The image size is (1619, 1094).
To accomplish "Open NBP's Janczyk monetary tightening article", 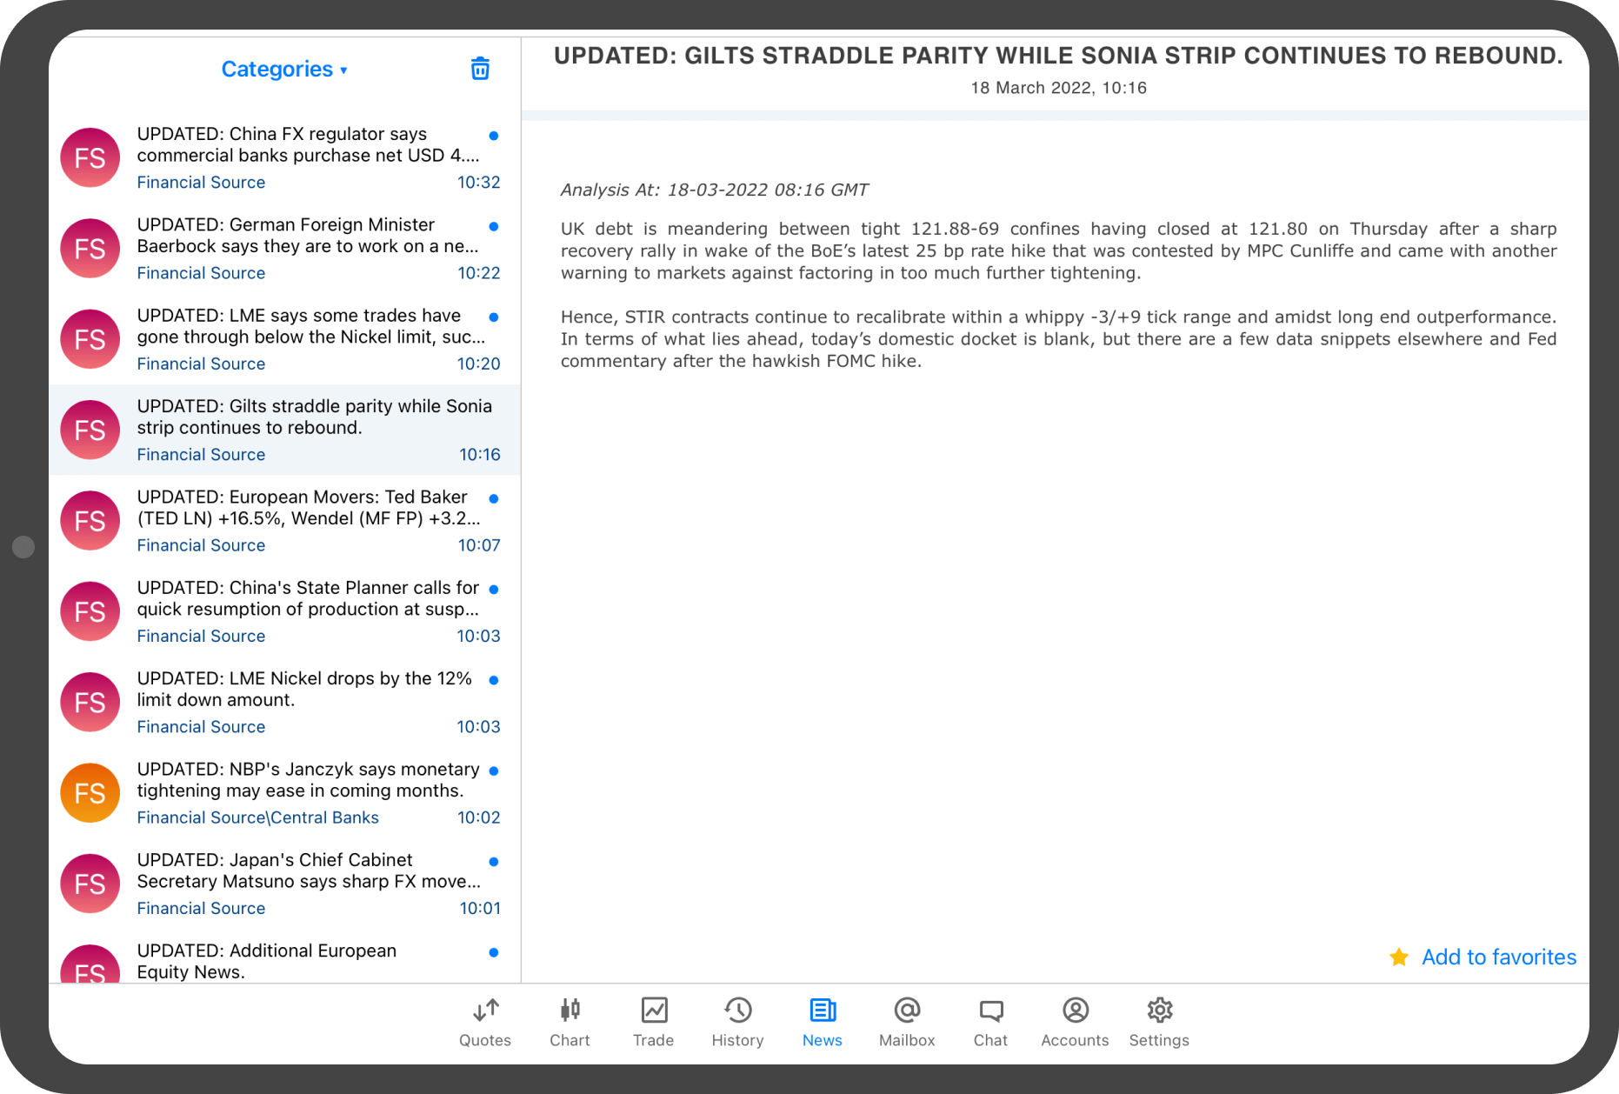I will coord(308,780).
